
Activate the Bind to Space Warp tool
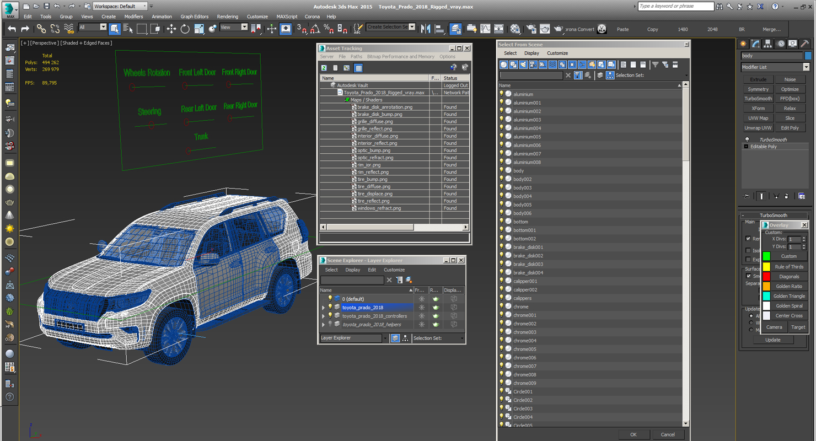[68, 29]
